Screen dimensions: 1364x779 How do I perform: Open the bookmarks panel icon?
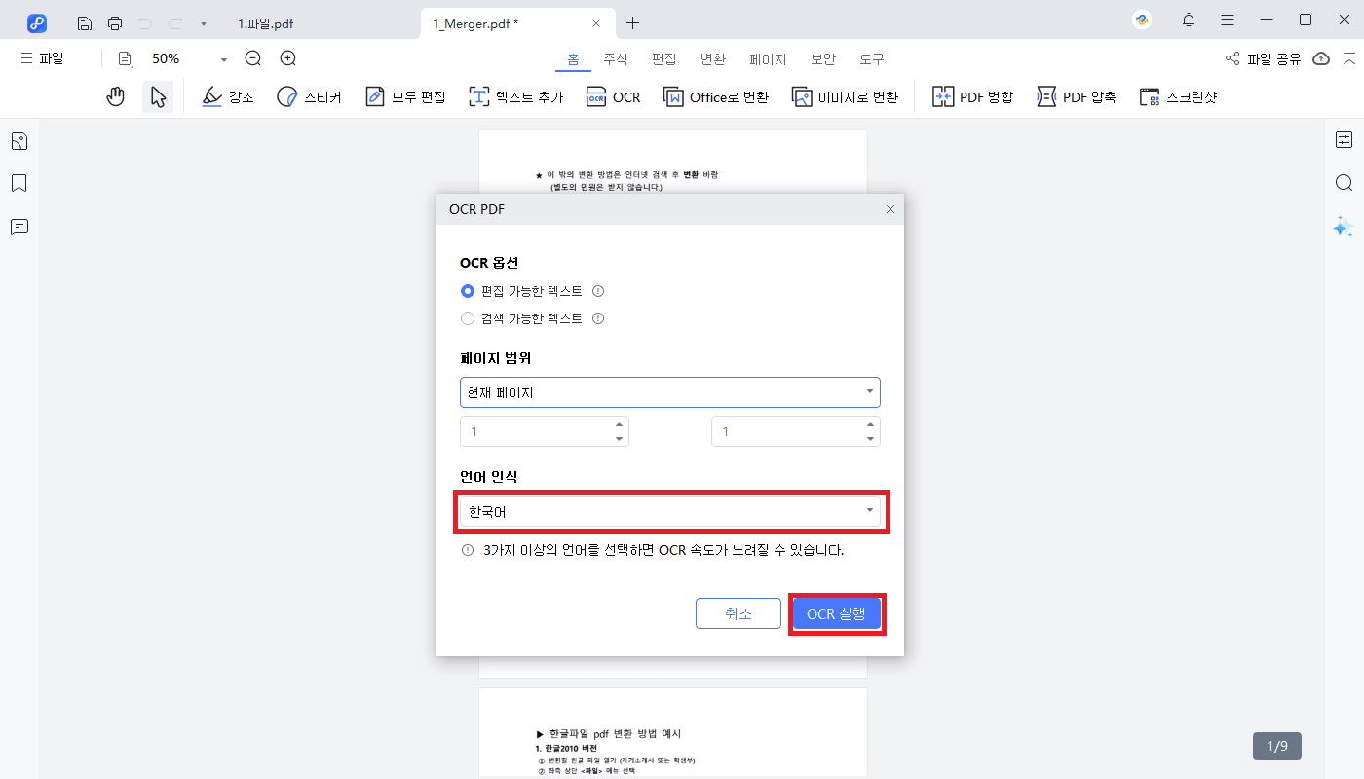coord(19,183)
